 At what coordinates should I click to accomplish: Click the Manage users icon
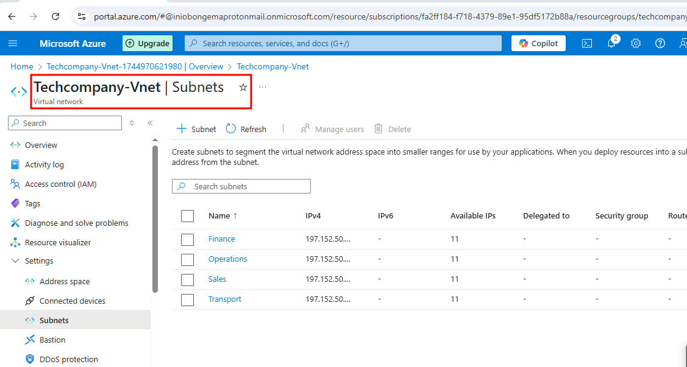[305, 129]
